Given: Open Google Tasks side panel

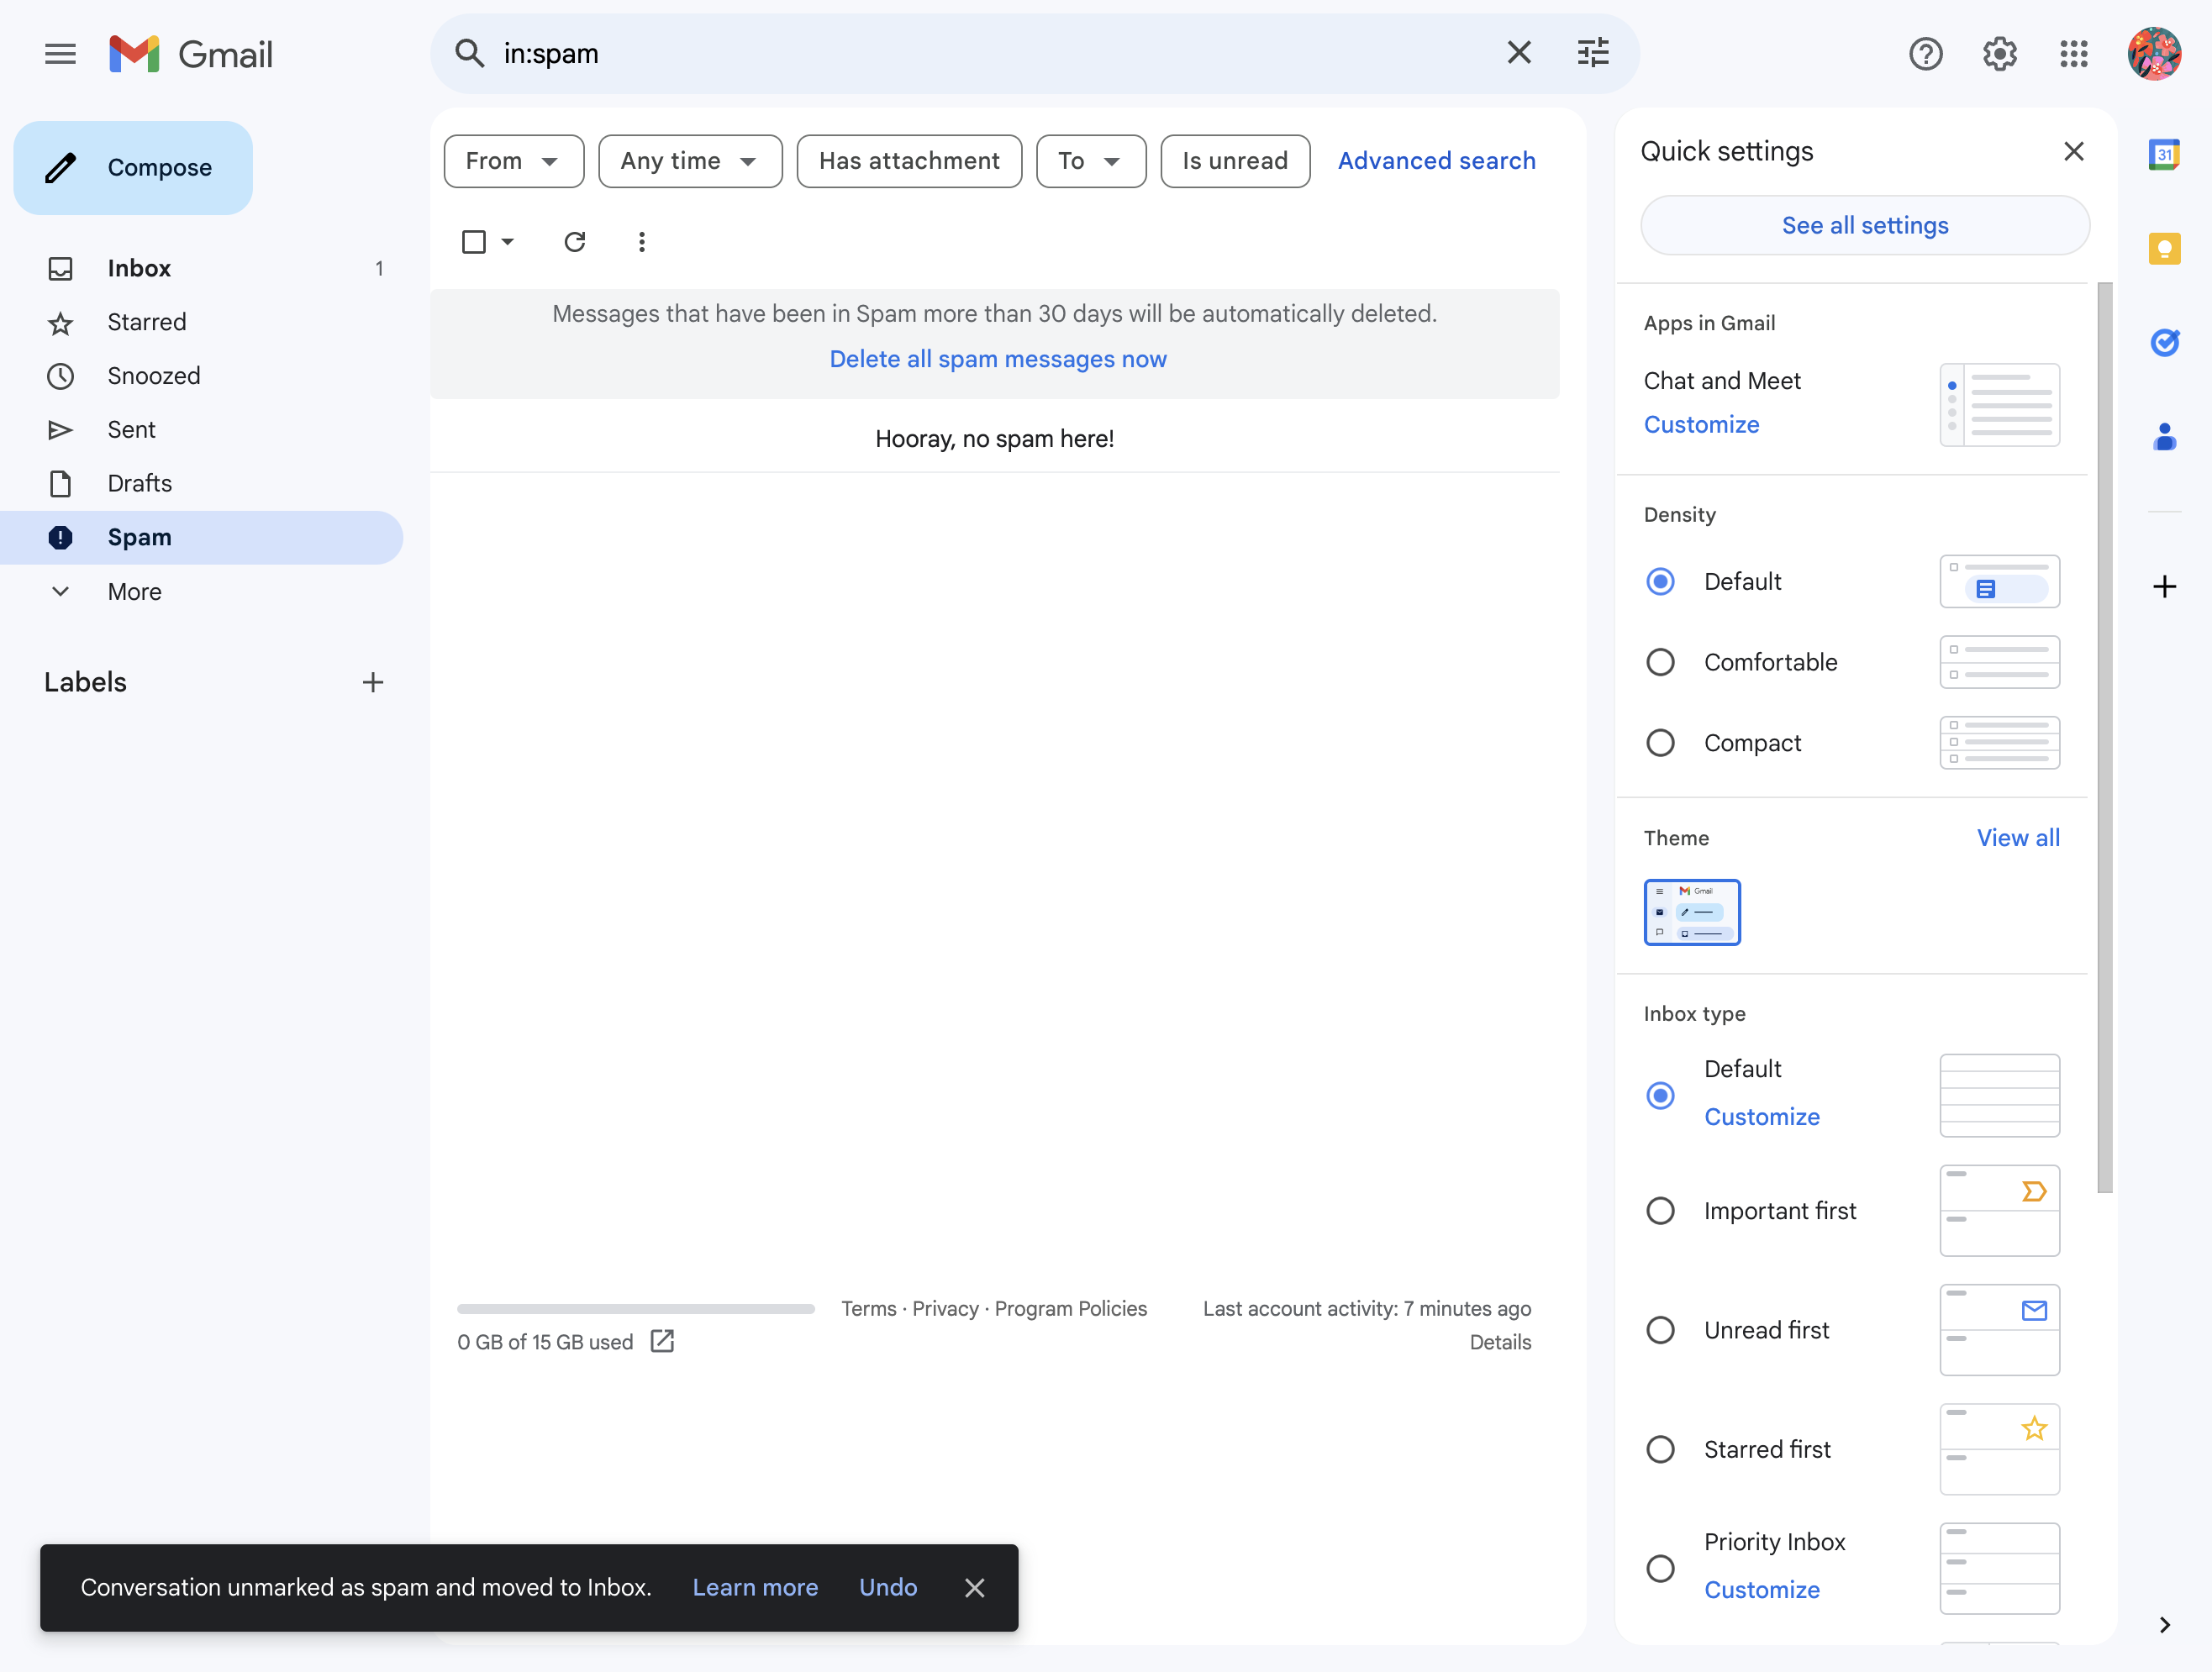Looking at the screenshot, I should (2164, 343).
